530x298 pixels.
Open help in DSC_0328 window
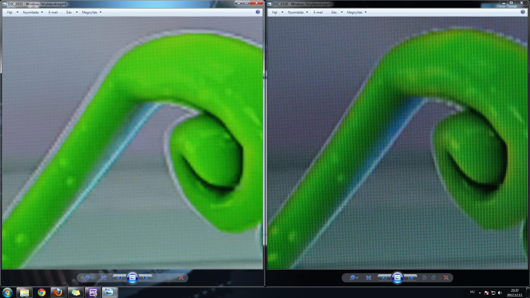pyautogui.click(x=523, y=12)
